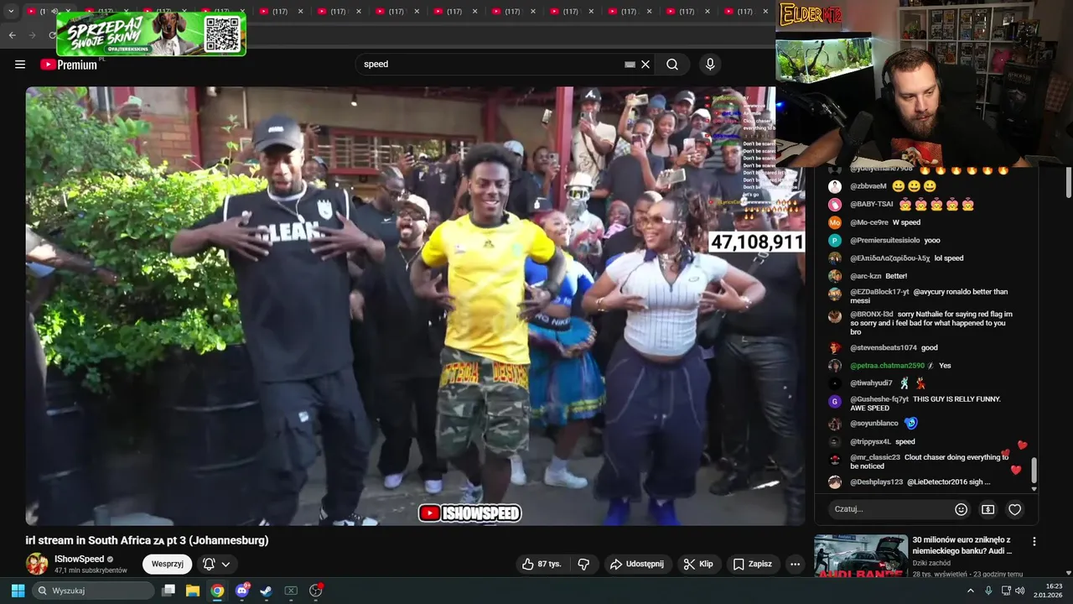
Task: Click the '47,1 mln subskrybentów' subscriber count
Action: click(x=91, y=570)
